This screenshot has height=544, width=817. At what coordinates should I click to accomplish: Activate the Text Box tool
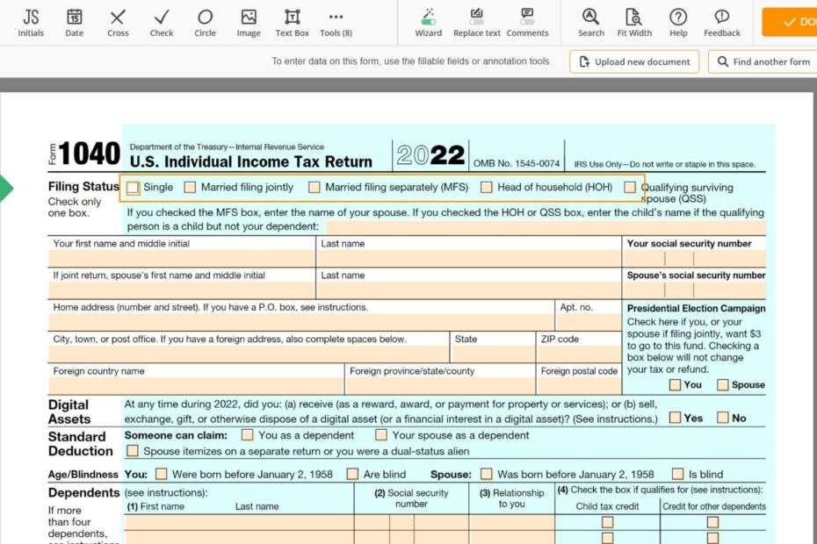tap(292, 22)
